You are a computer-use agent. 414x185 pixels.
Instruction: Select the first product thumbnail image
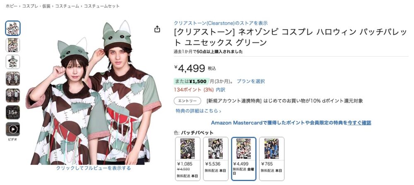pos(13,28)
